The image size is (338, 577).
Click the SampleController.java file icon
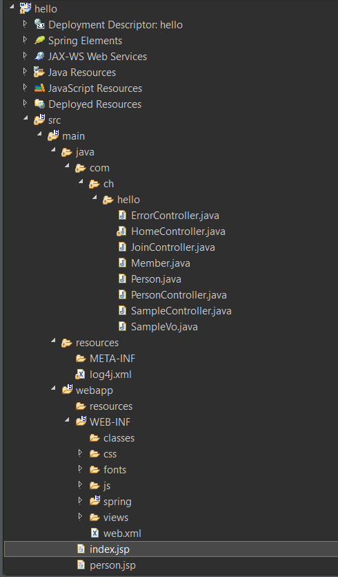click(x=122, y=310)
